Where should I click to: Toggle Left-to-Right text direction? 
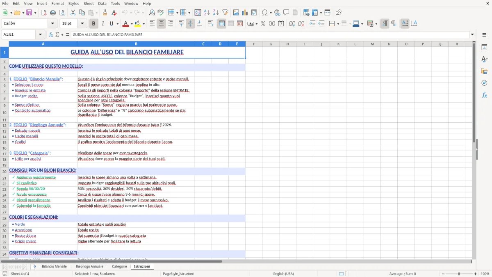click(x=385, y=24)
